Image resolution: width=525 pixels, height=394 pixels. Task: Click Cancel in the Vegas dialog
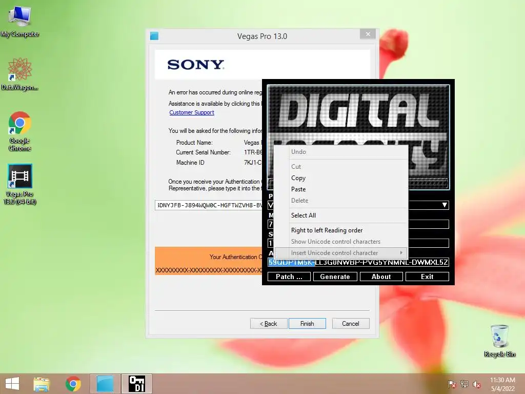point(351,324)
